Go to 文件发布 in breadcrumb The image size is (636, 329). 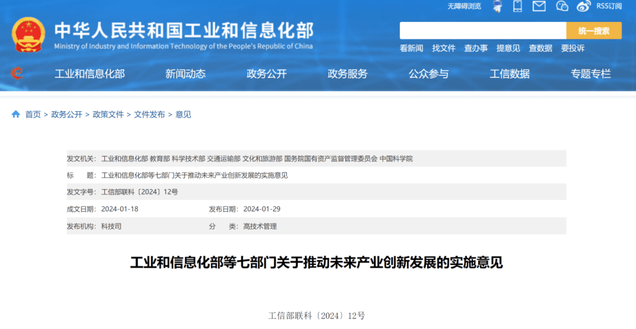149,115
